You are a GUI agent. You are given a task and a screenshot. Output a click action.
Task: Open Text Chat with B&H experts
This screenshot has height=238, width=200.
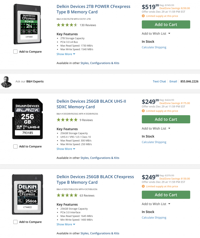click(159, 81)
